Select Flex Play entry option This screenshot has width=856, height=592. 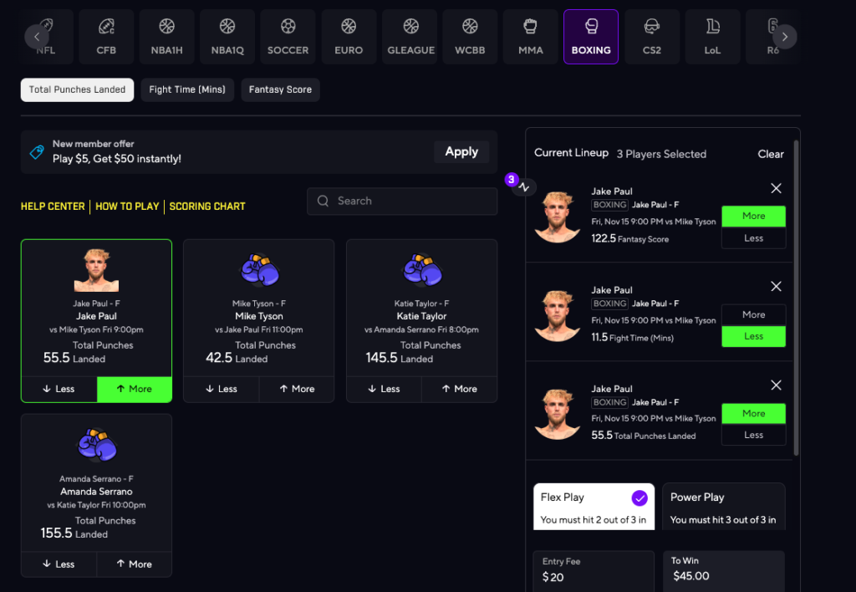pyautogui.click(x=594, y=507)
